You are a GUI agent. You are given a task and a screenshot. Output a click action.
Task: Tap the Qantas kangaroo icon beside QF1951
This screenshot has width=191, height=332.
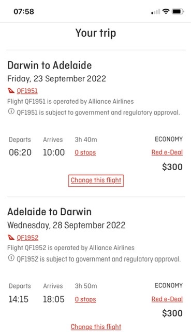pos(11,91)
